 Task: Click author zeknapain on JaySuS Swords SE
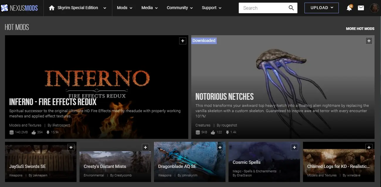click(40, 176)
